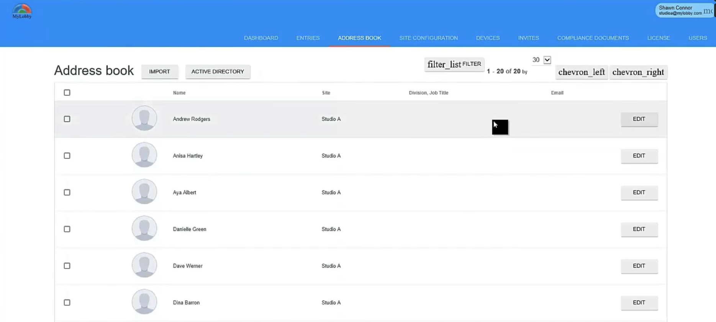Open the Site Configuration tab

(428, 38)
